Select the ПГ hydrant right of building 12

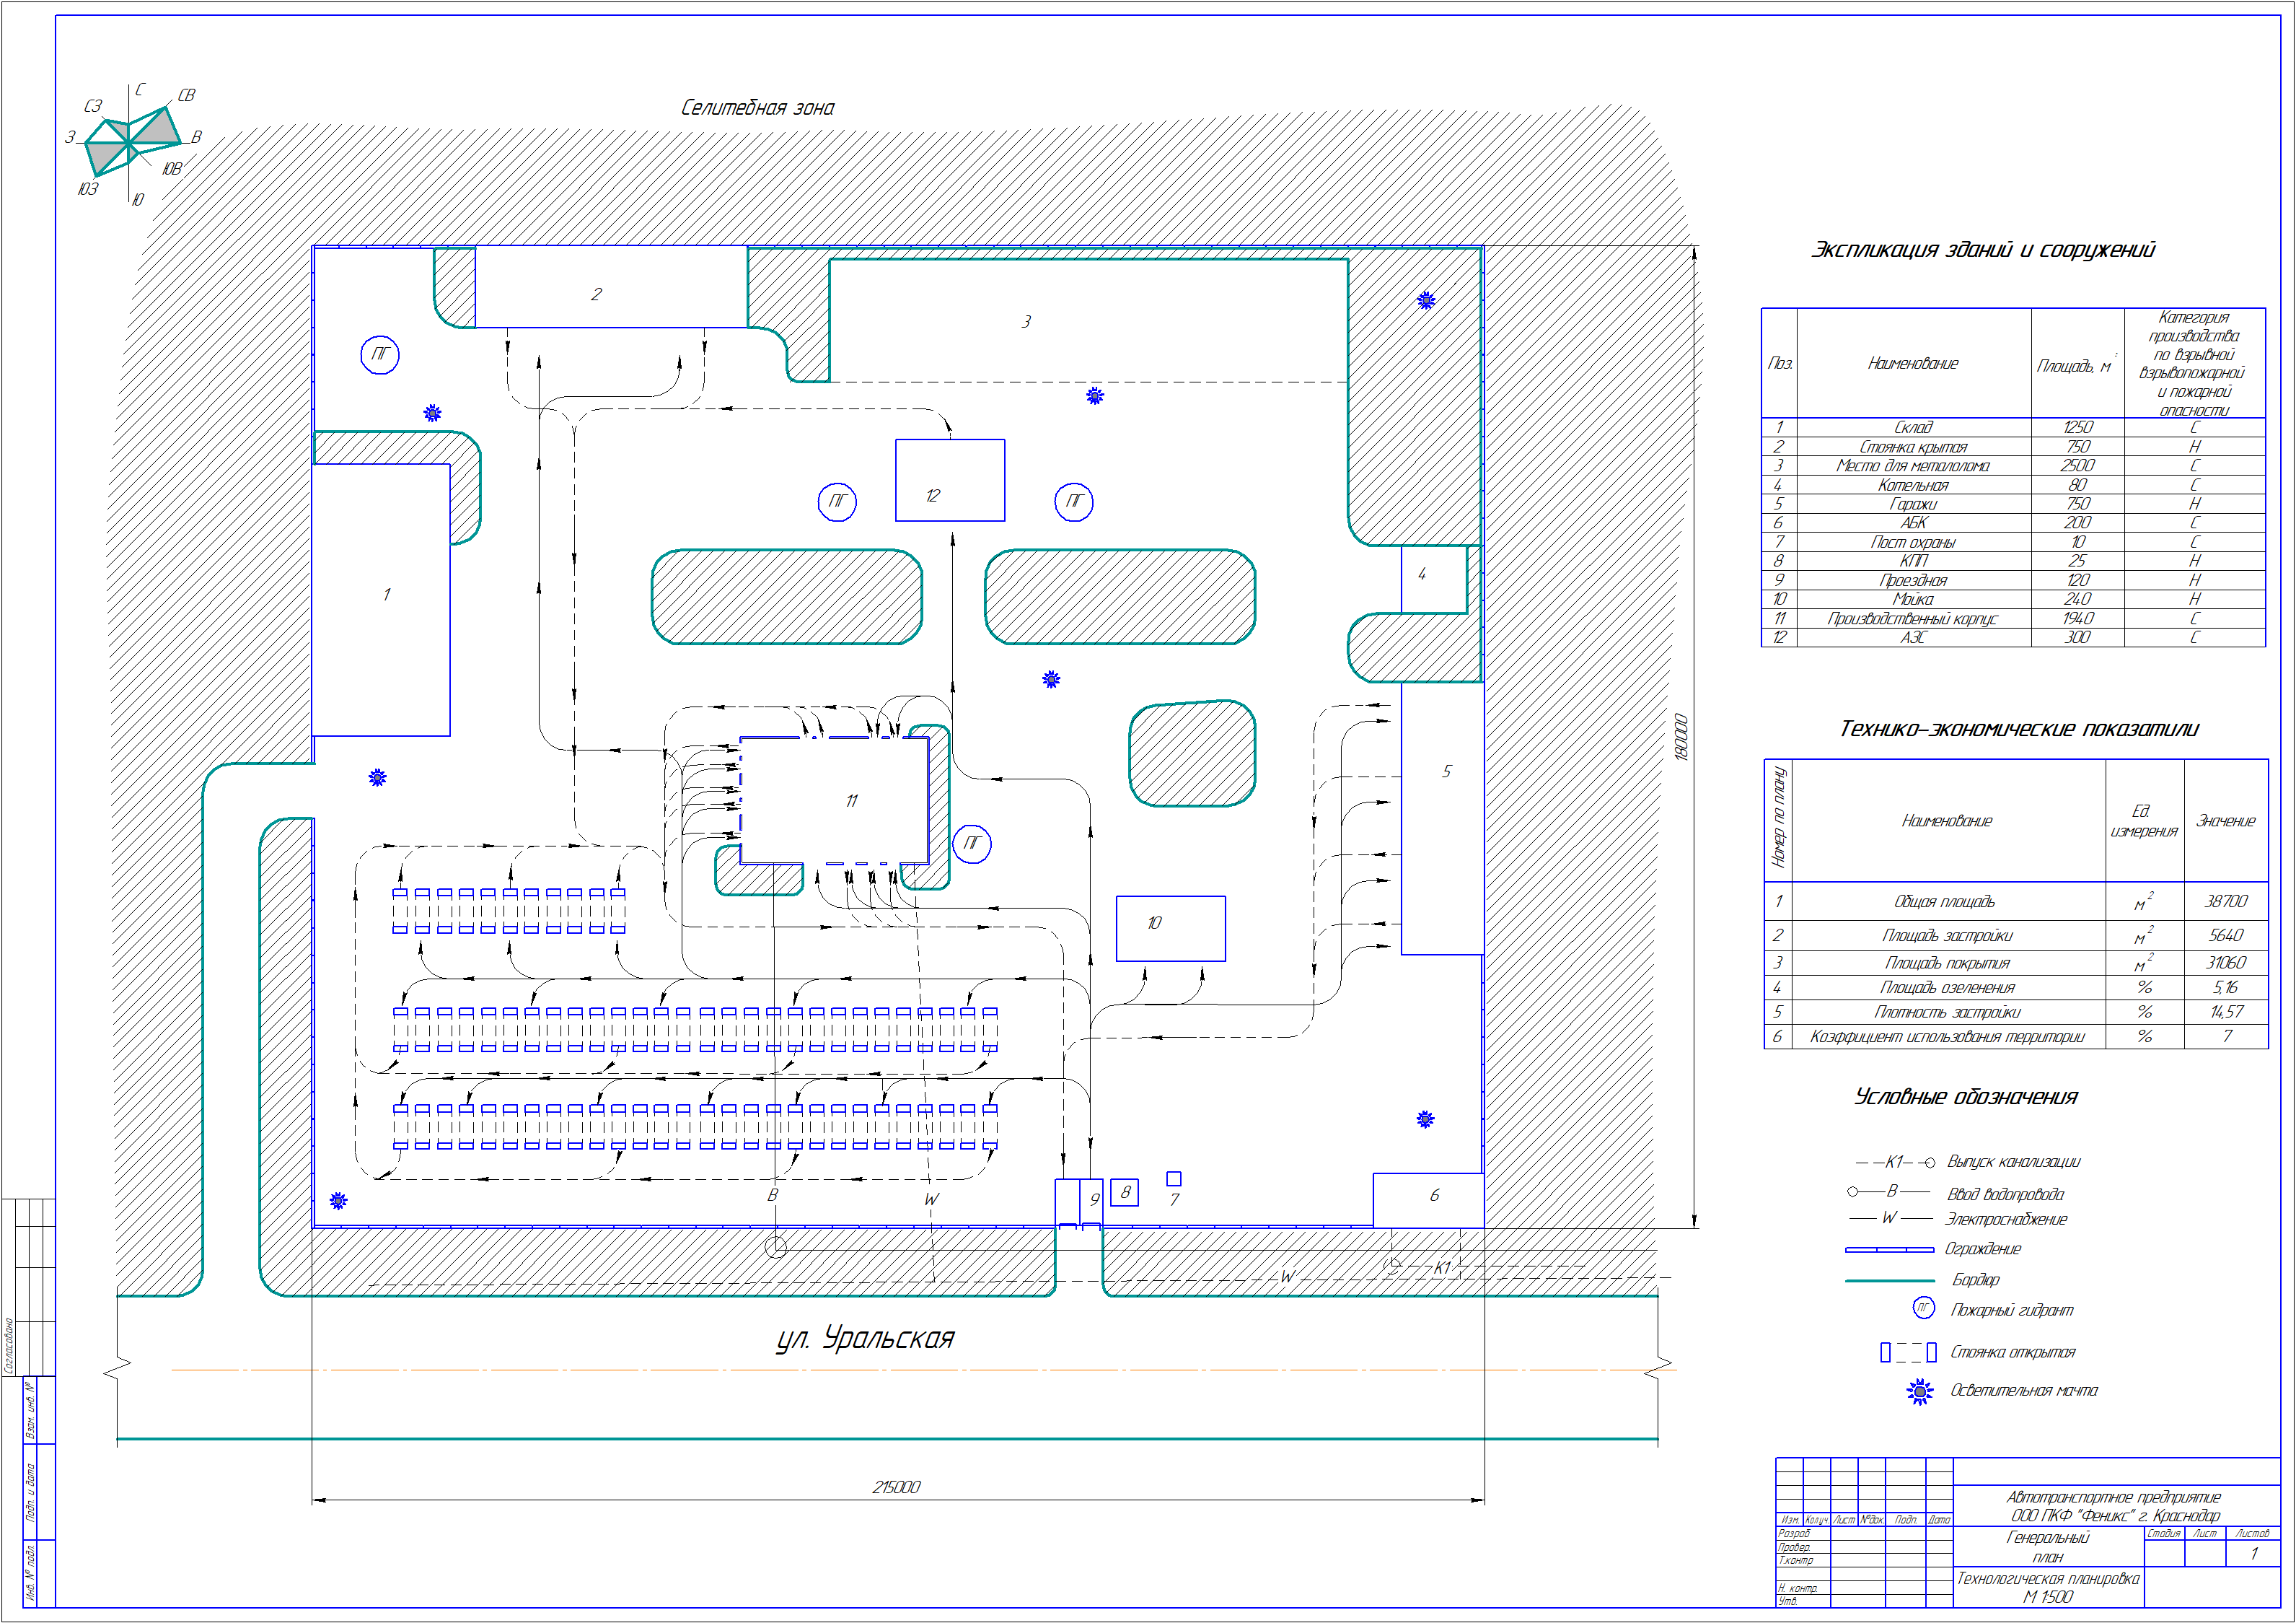pyautogui.click(x=1074, y=502)
